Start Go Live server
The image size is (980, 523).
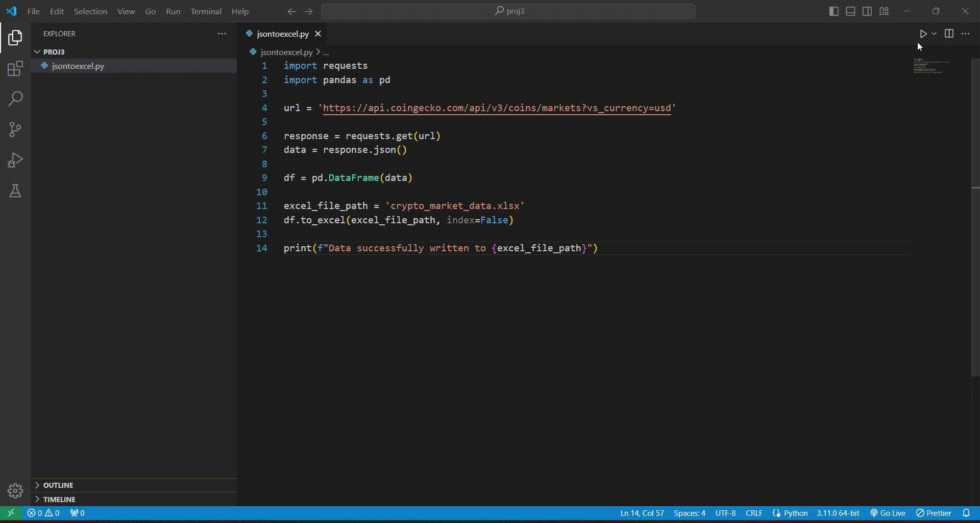888,513
